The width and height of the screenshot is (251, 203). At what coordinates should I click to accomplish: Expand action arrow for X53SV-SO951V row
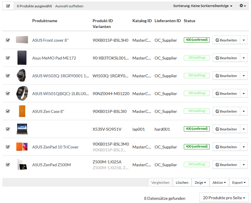pyautogui.click(x=244, y=129)
